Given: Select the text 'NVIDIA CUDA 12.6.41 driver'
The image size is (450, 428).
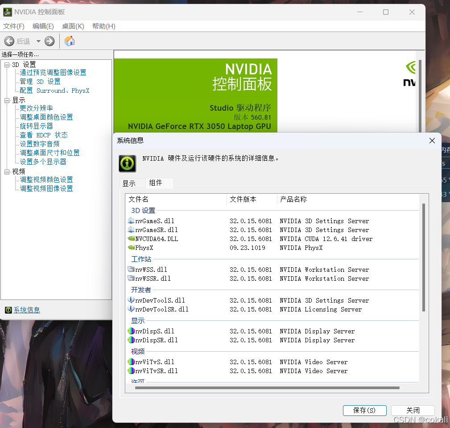Looking at the screenshot, I should (326, 239).
